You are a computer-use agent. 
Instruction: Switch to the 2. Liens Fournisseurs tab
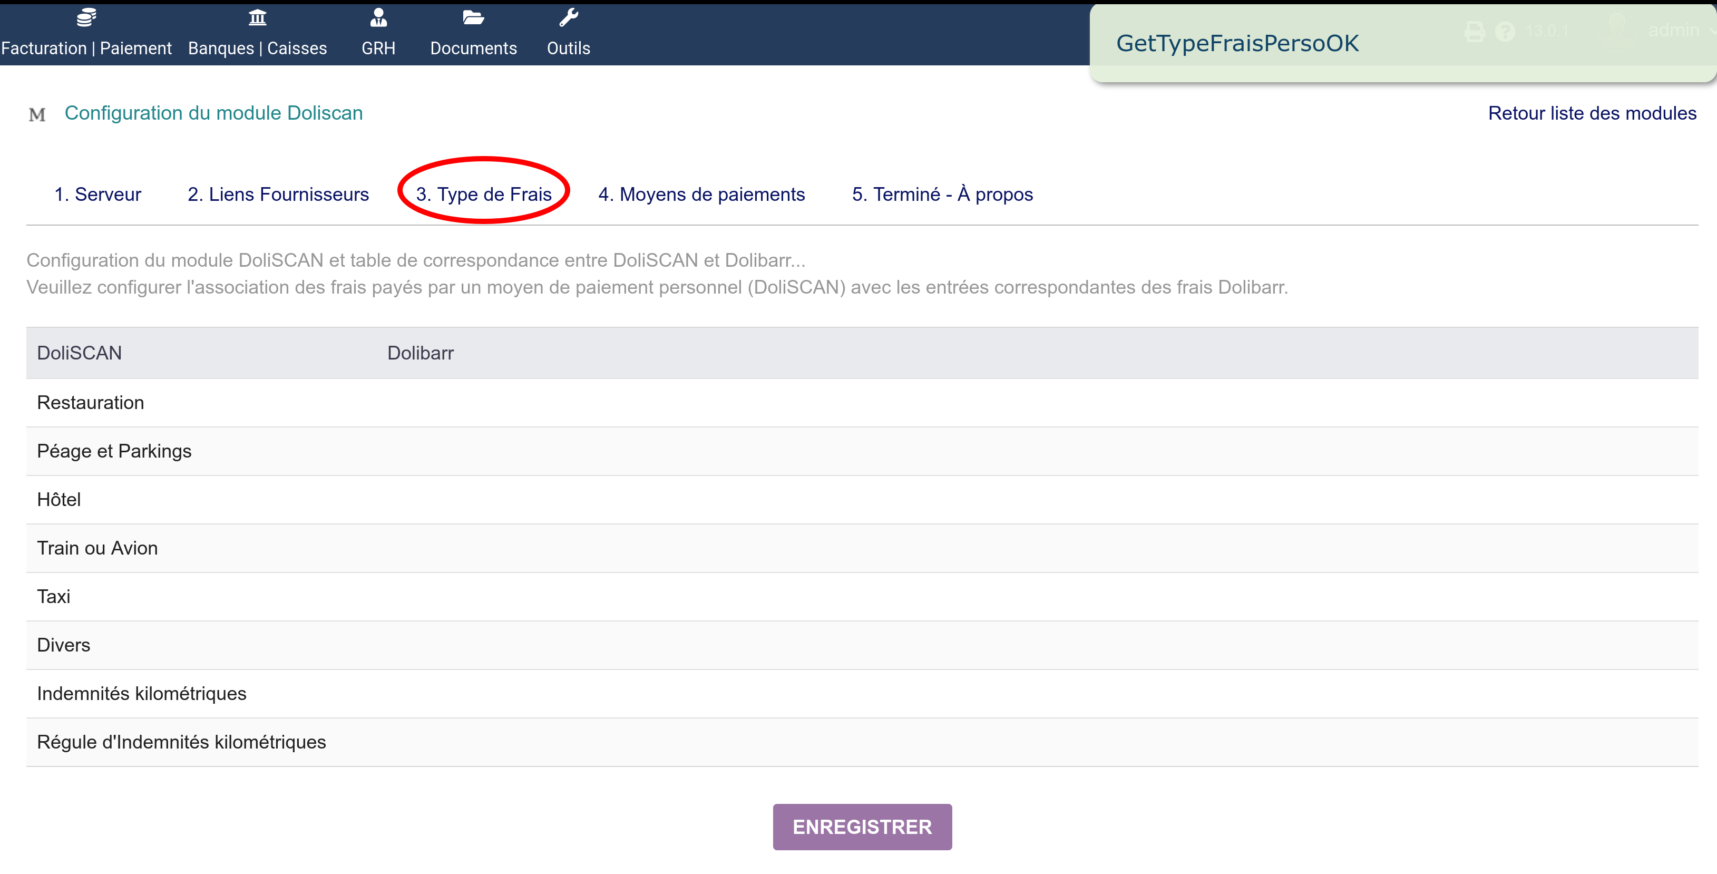(x=278, y=194)
